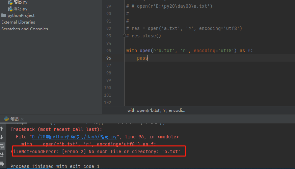Click 'encoding' keyword on line 95
Viewport: 295px width, 169px height.
point(205,50)
